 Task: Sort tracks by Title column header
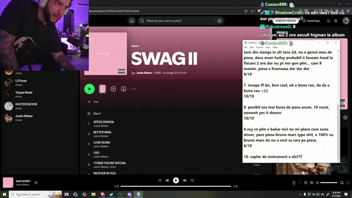coord(96,102)
